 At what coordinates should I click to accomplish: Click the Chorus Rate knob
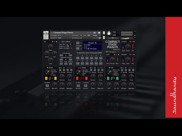[x=128, y=47]
